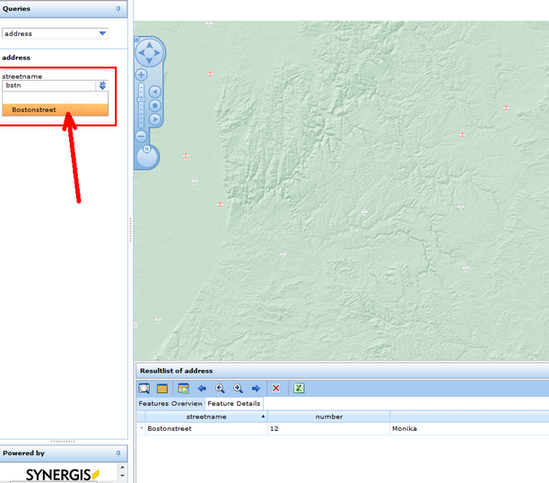
Task: Remove results with the red X
Action: click(x=276, y=389)
